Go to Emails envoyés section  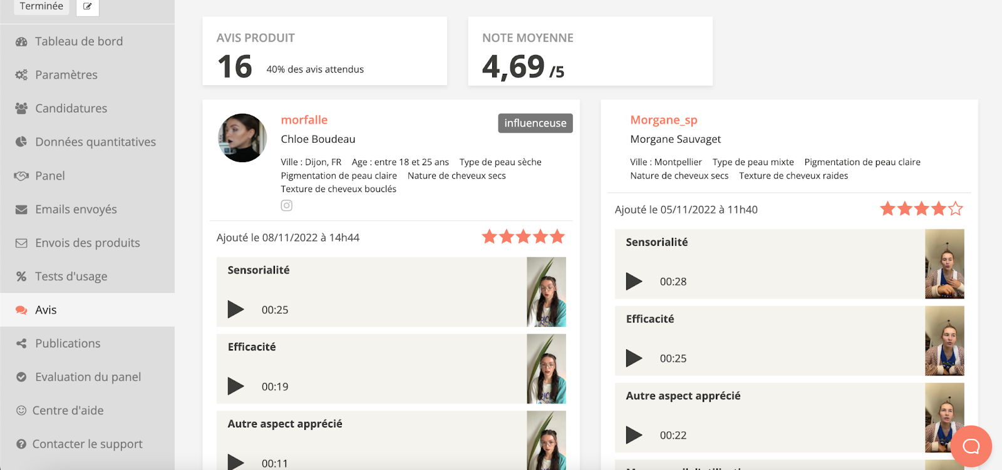[x=76, y=209]
